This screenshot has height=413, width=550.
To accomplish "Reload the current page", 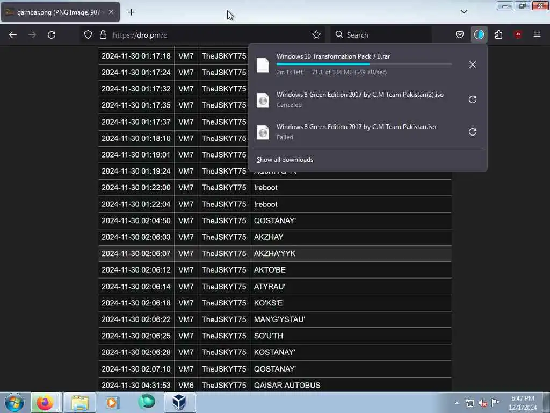I will pyautogui.click(x=52, y=35).
